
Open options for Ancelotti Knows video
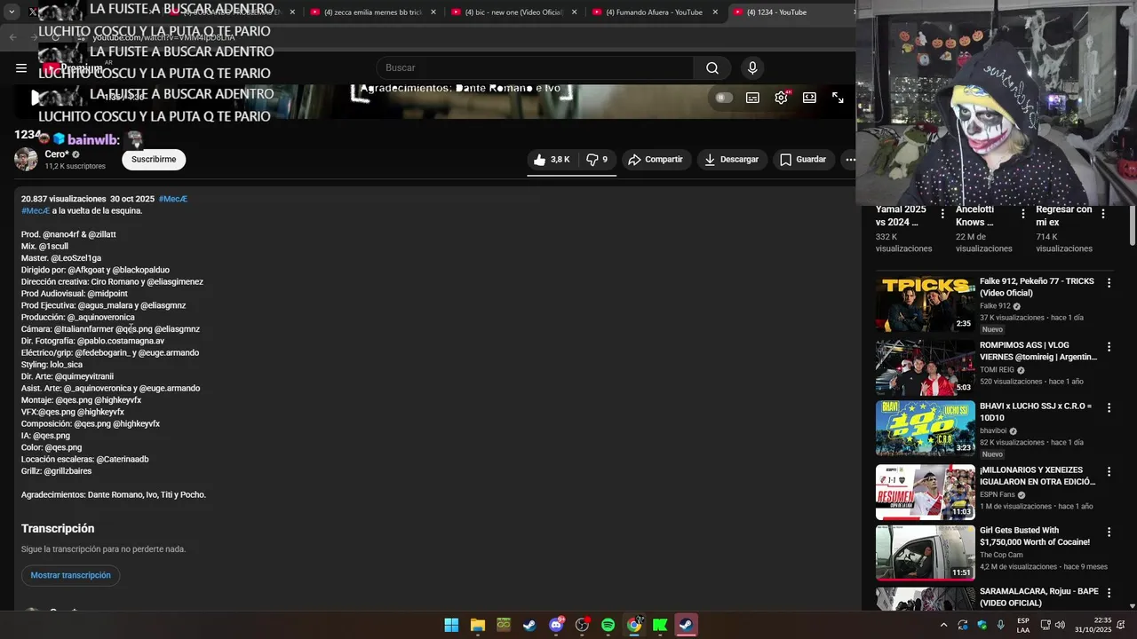[x=1022, y=214]
